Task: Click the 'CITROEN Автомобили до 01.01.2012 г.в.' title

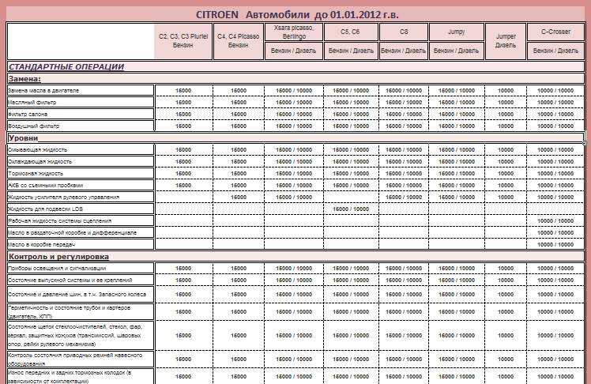Action: point(297,15)
